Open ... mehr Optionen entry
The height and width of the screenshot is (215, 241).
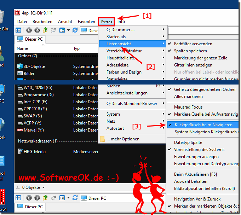coord(132,139)
